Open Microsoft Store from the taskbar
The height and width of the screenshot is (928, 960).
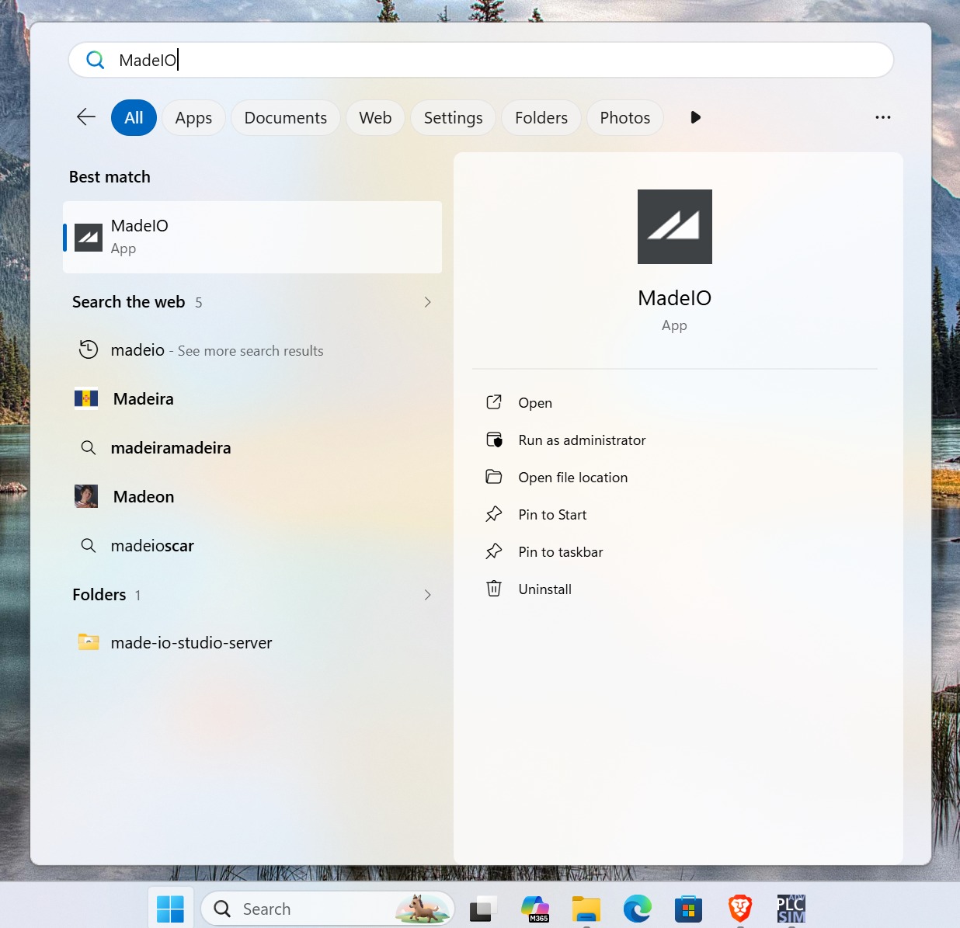(x=689, y=909)
